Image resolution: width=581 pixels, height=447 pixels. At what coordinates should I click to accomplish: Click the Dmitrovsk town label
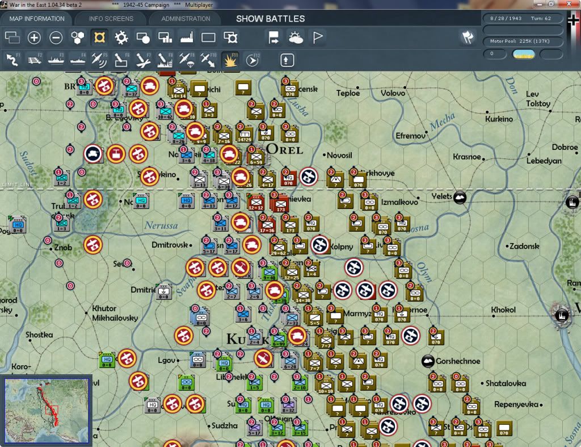[x=170, y=244]
